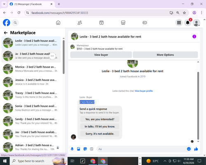Go to the Home feed icon
Screen dimensions: 206x165
(58, 23)
